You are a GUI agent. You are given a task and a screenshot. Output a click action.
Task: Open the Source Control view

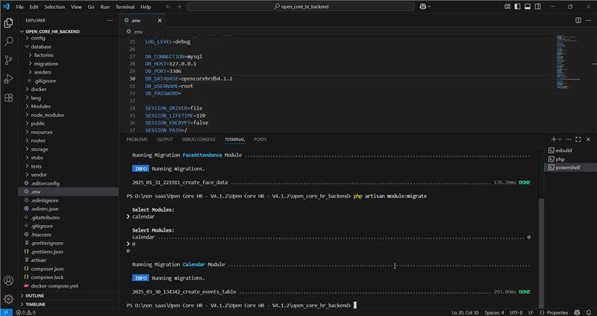(x=8, y=60)
